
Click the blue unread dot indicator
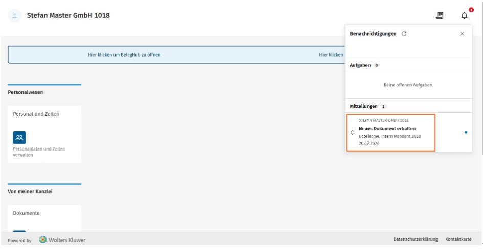(x=466, y=132)
